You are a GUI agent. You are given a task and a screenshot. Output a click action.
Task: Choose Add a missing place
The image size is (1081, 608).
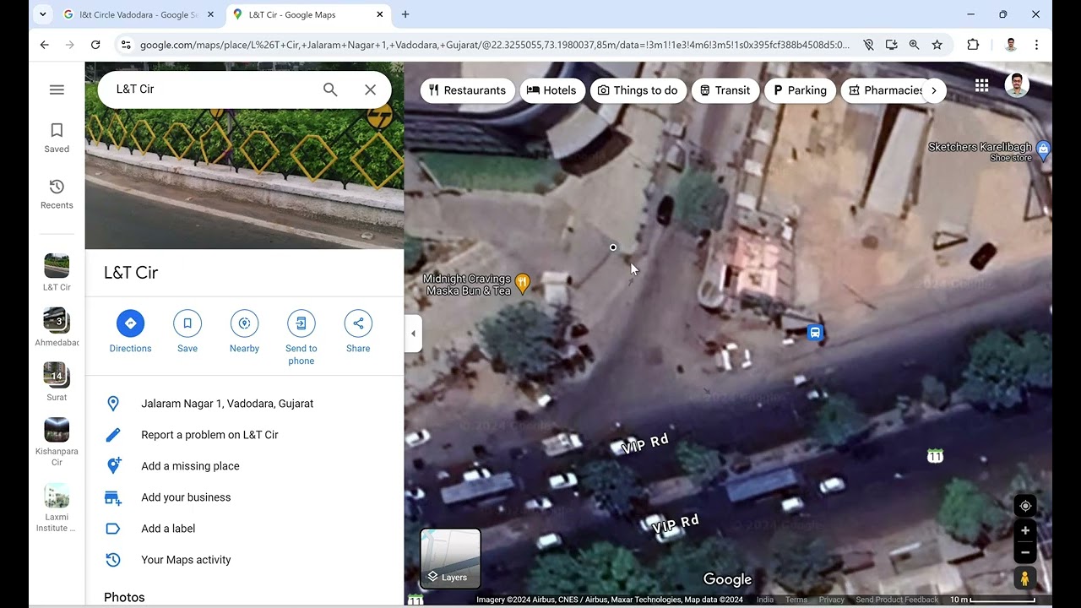tap(244, 466)
